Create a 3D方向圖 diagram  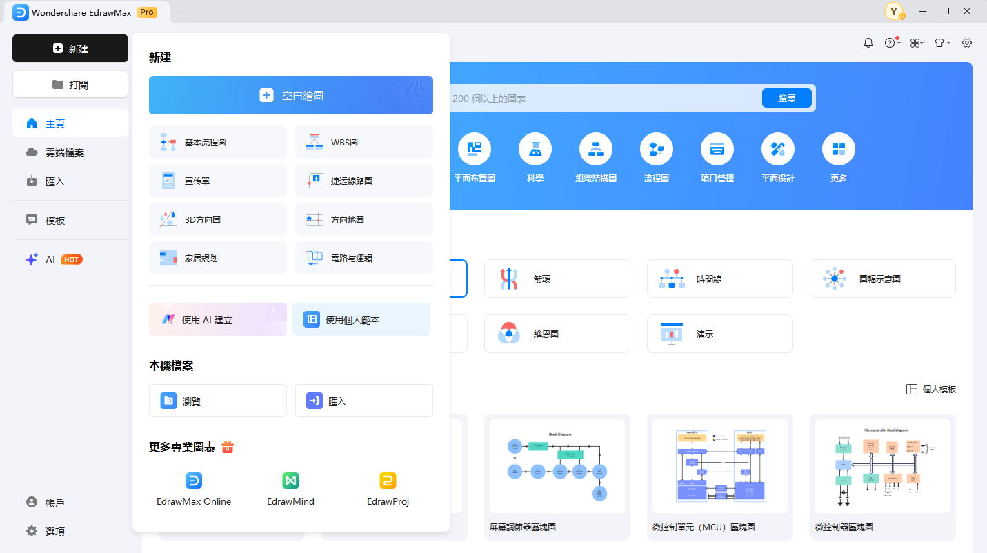click(x=217, y=219)
